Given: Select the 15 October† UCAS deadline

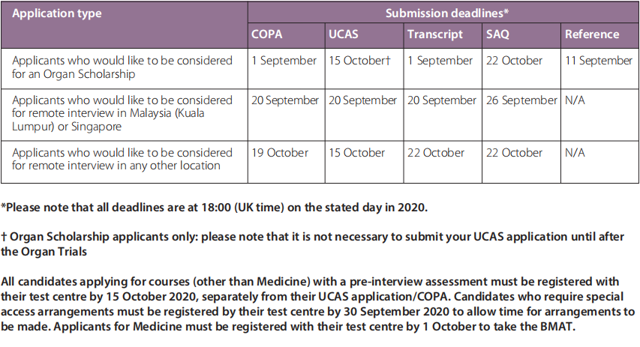Looking at the screenshot, I should [359, 61].
